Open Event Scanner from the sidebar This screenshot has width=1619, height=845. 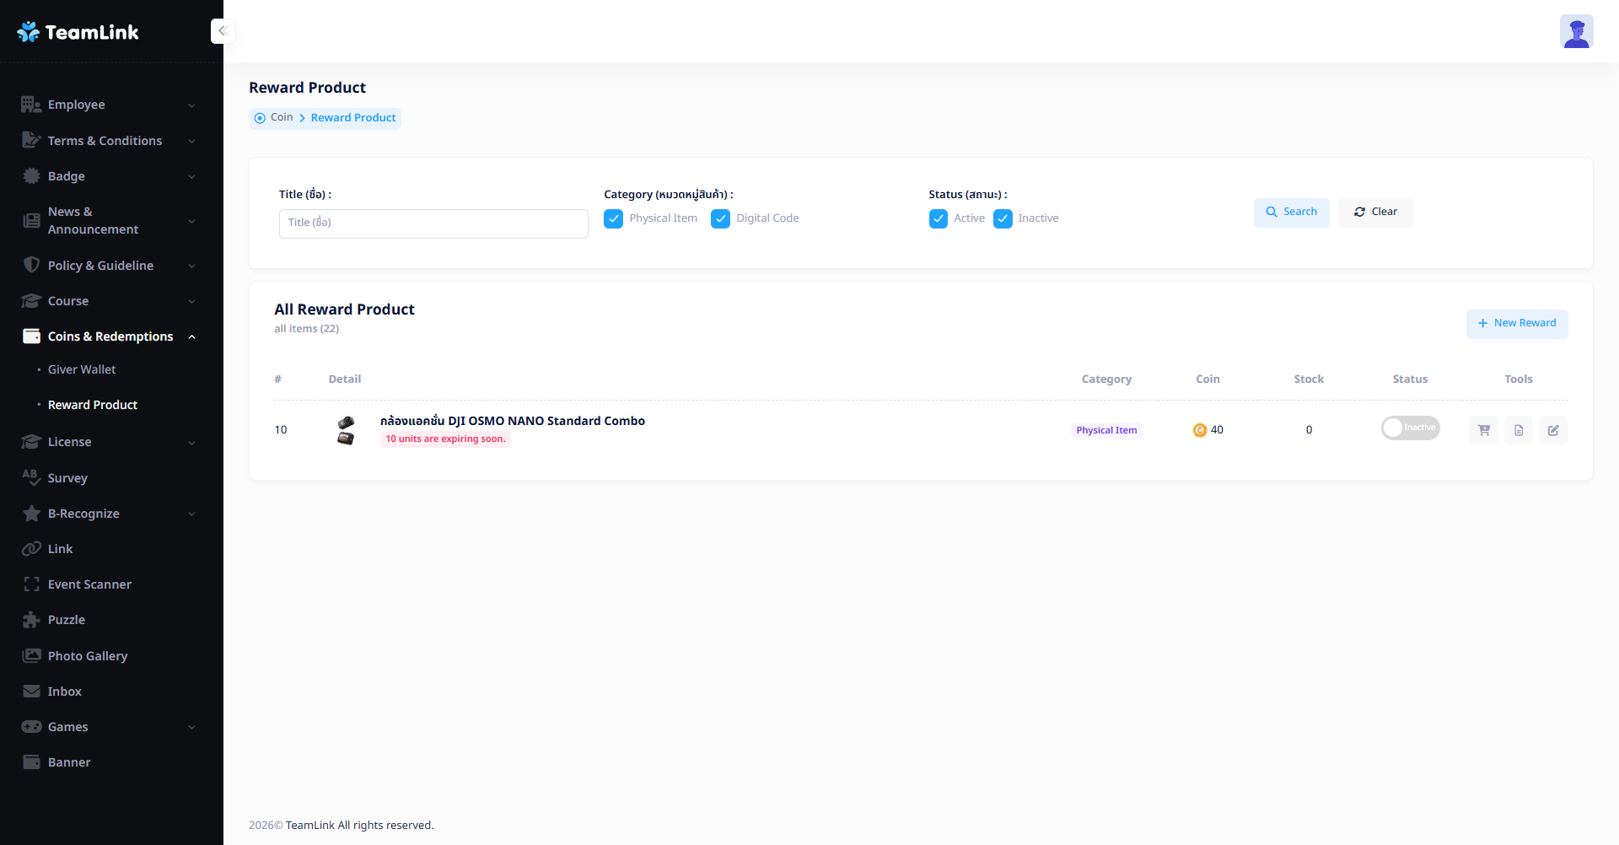tap(89, 584)
